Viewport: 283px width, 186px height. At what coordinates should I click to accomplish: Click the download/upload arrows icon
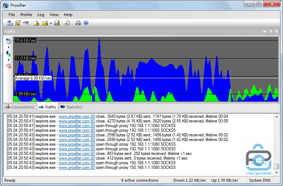point(9,54)
